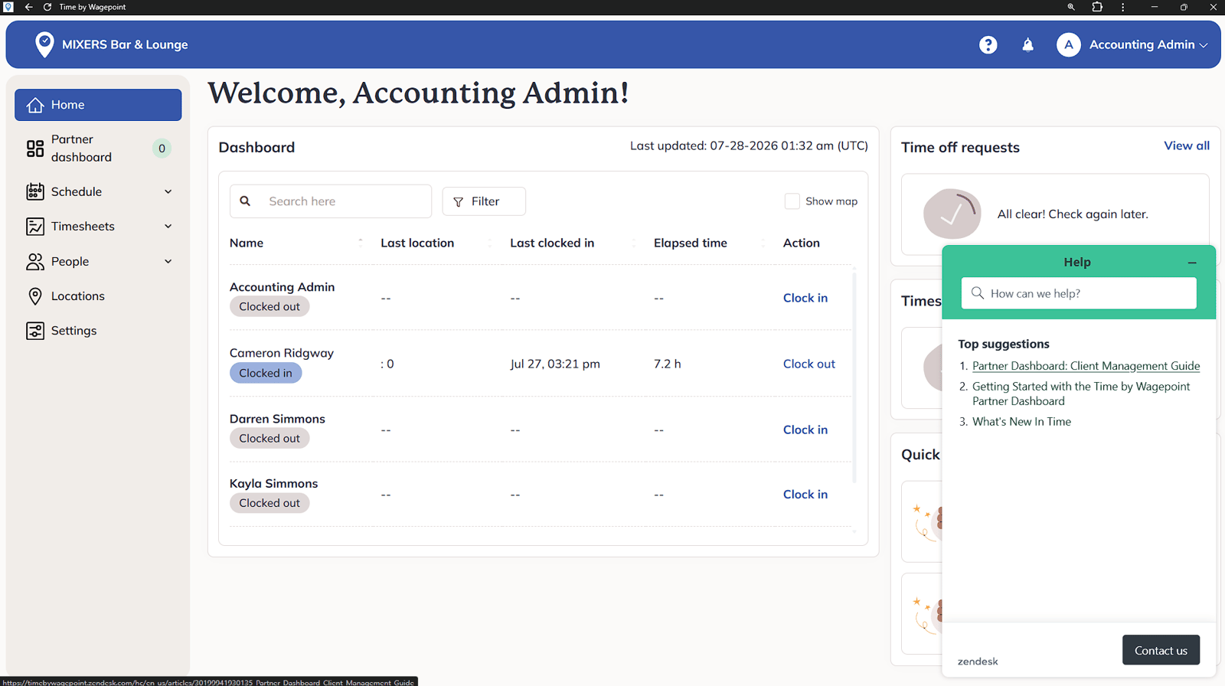This screenshot has width=1225, height=686.
Task: Click the Settings sliders icon
Action: (x=34, y=331)
